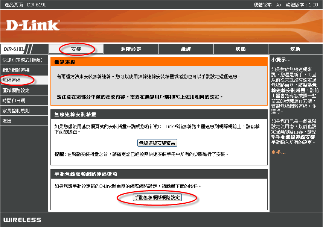Go to 時間和日期 settings
This screenshot has width=323, height=227.
tap(24, 101)
